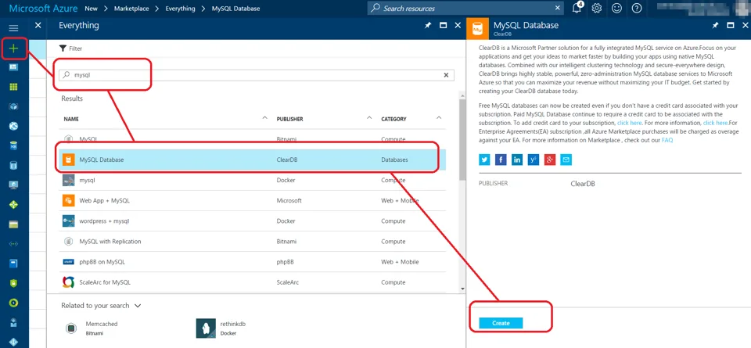The width and height of the screenshot is (751, 348).
Task: Open the green grid All resources sidebar icon
Action: [13, 87]
